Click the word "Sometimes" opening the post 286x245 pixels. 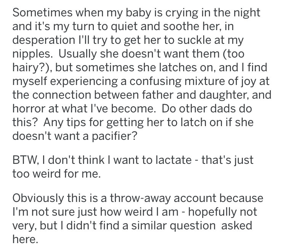[x=42, y=13]
